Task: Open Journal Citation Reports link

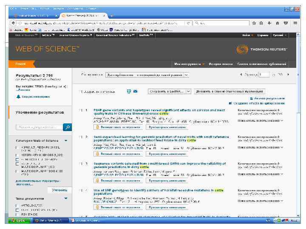Action: 75,35
